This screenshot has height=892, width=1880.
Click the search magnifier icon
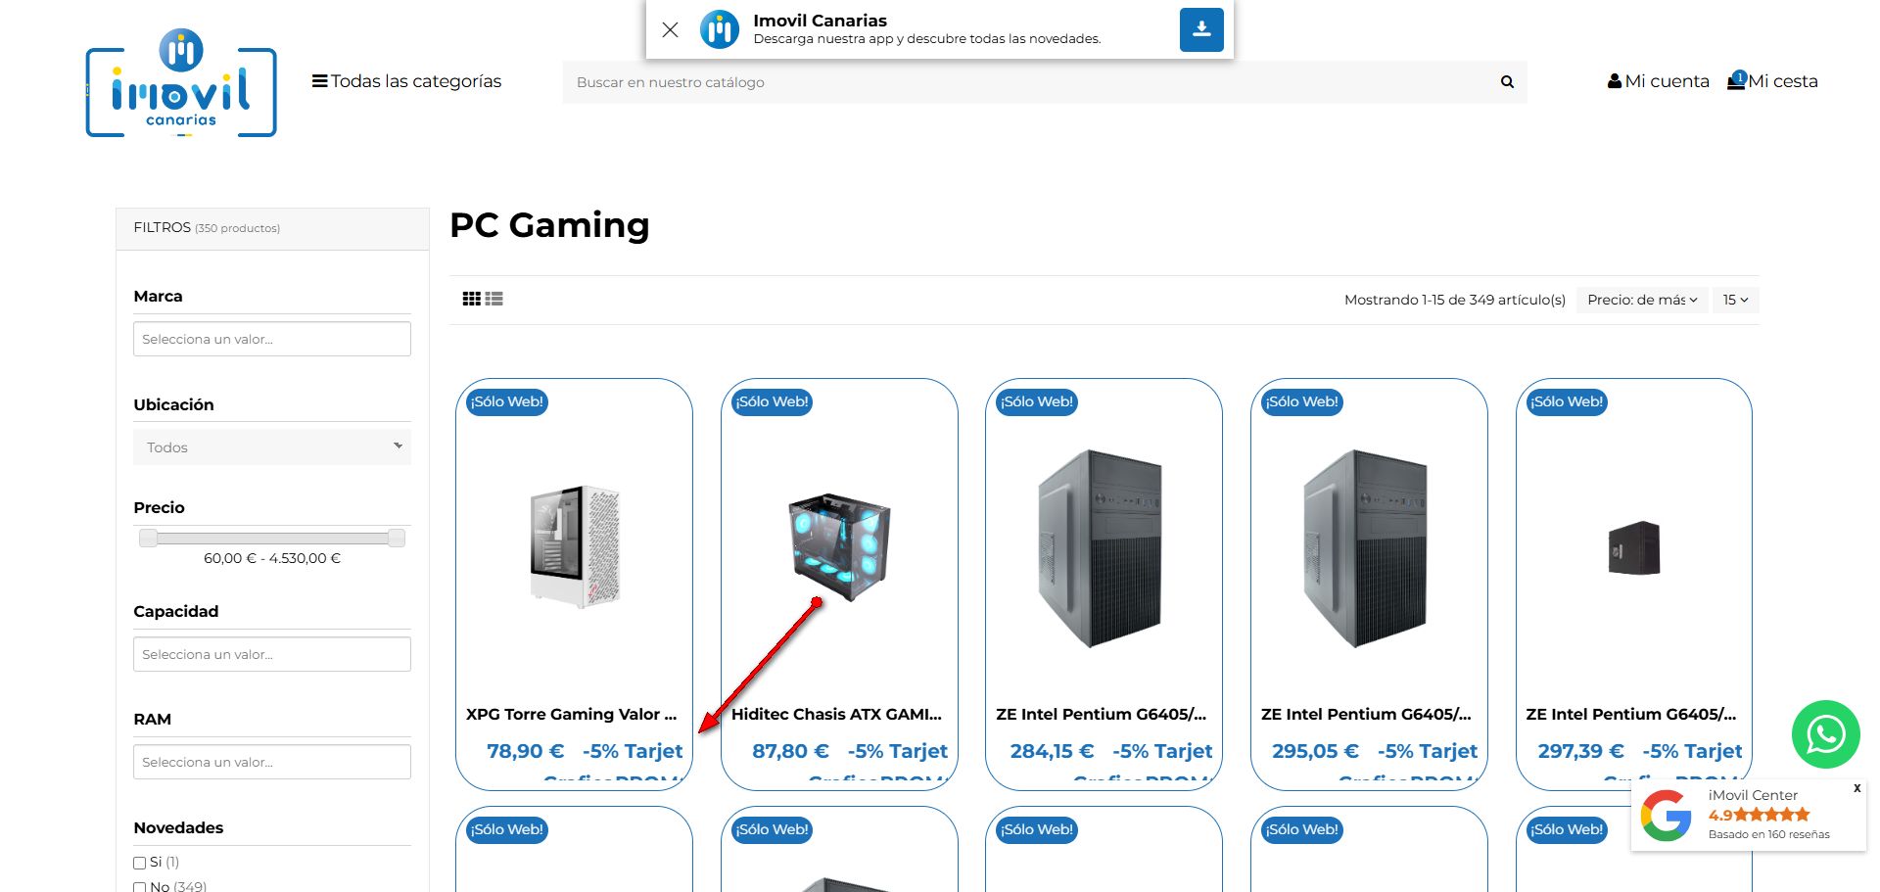1507,82
